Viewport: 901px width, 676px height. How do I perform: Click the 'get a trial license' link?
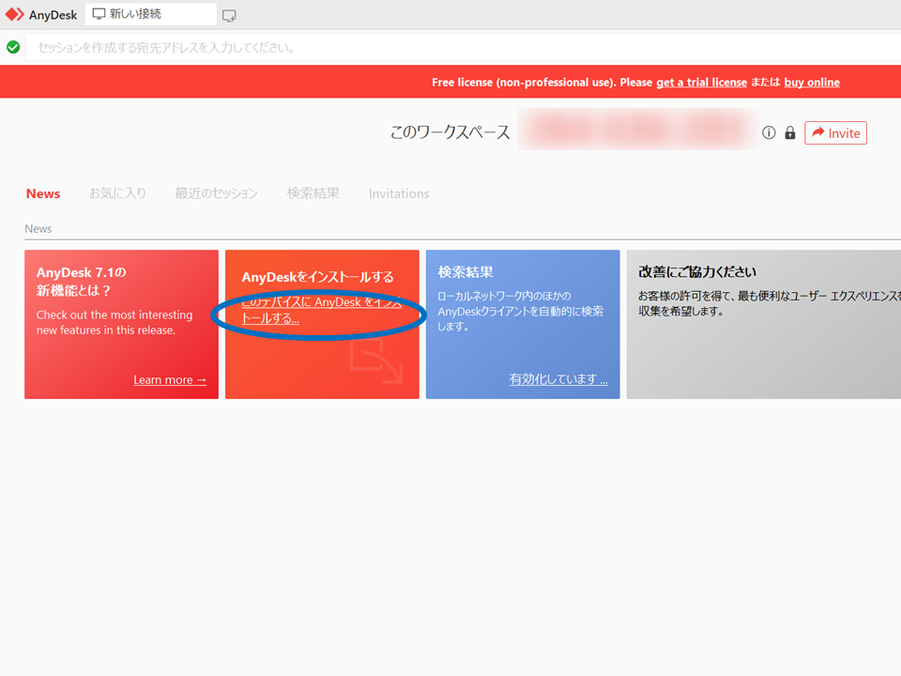701,82
